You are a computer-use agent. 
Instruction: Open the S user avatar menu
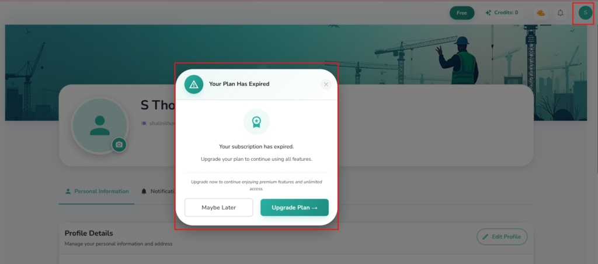(585, 13)
